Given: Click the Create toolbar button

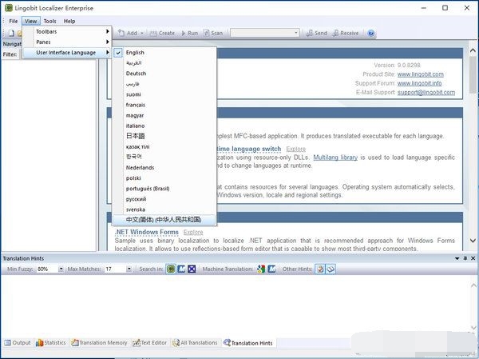Looking at the screenshot, I should (x=162, y=34).
